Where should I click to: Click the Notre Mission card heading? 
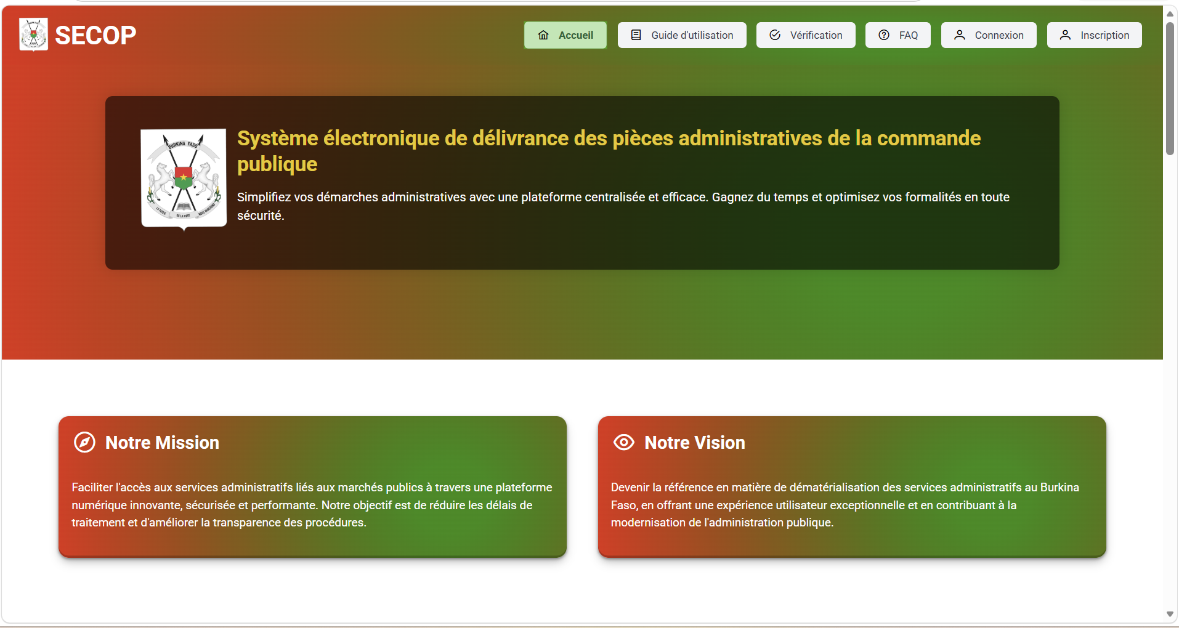[x=162, y=443]
